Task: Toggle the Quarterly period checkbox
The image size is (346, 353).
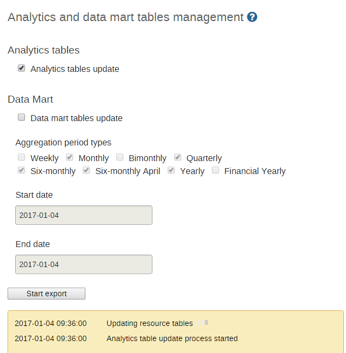Action: (x=178, y=158)
